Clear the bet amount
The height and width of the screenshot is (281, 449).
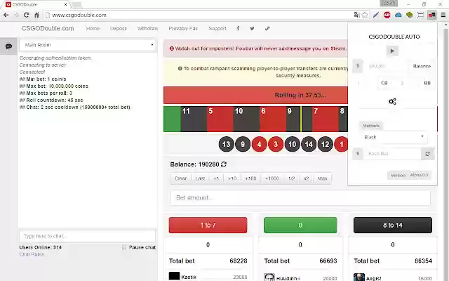pyautogui.click(x=180, y=178)
